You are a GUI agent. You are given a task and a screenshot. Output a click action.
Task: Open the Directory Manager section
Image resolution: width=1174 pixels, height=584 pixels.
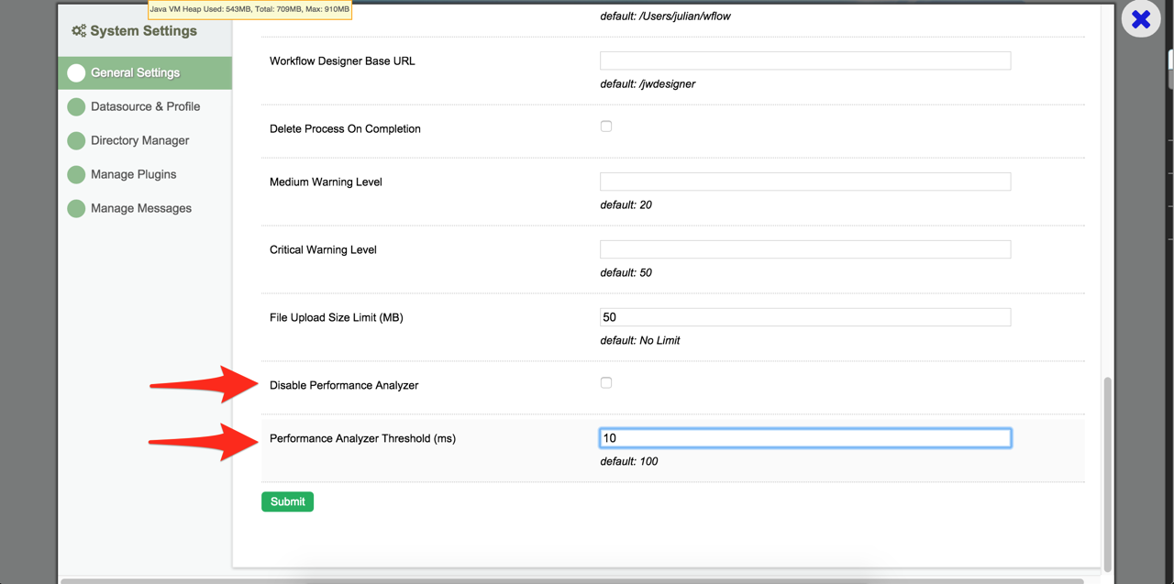139,141
